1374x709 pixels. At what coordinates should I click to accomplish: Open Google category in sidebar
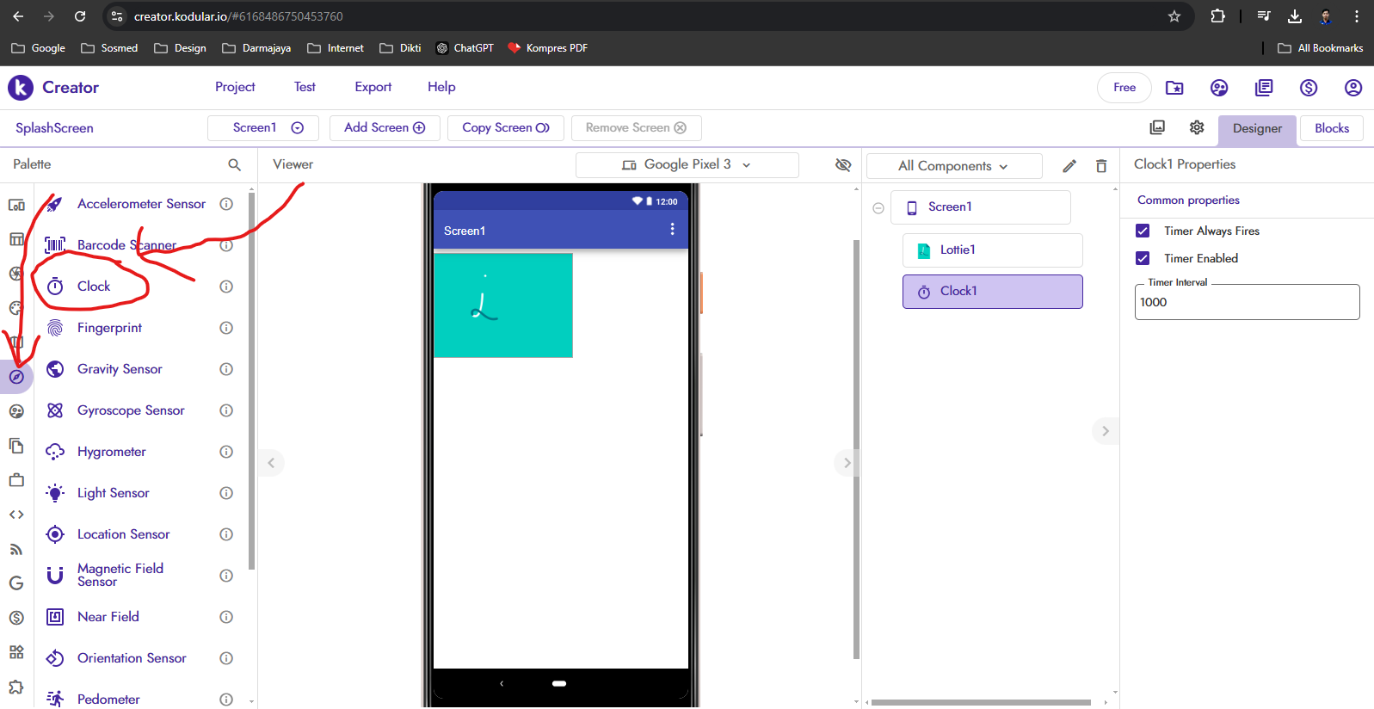coord(16,583)
